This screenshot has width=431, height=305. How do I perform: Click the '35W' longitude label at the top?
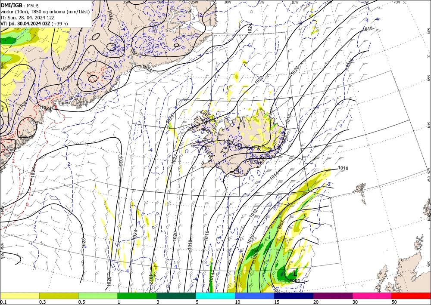(126, 2)
